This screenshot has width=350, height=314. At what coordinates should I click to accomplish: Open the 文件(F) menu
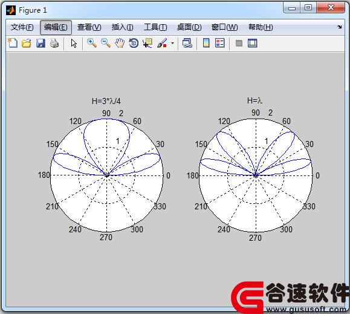coord(22,27)
